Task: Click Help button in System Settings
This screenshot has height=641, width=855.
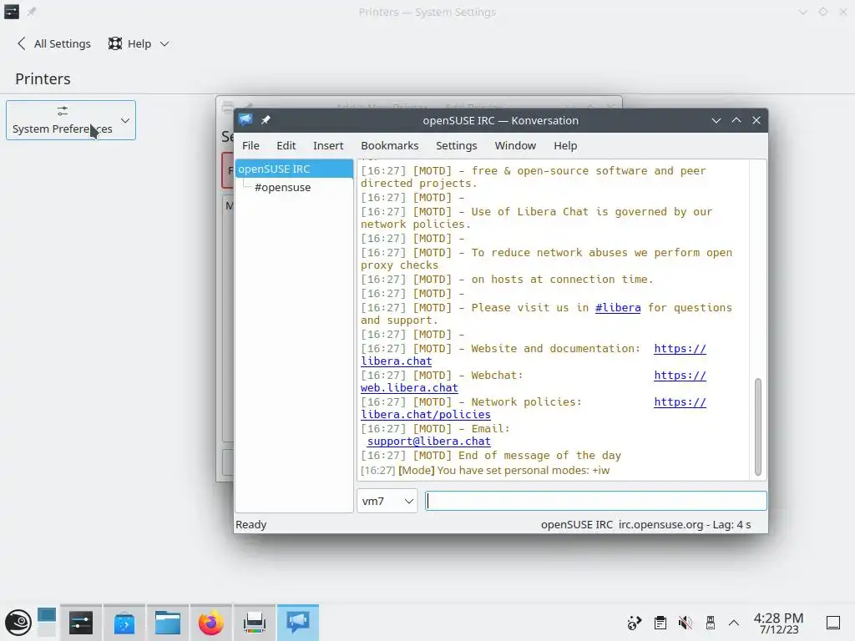Action: coord(129,43)
